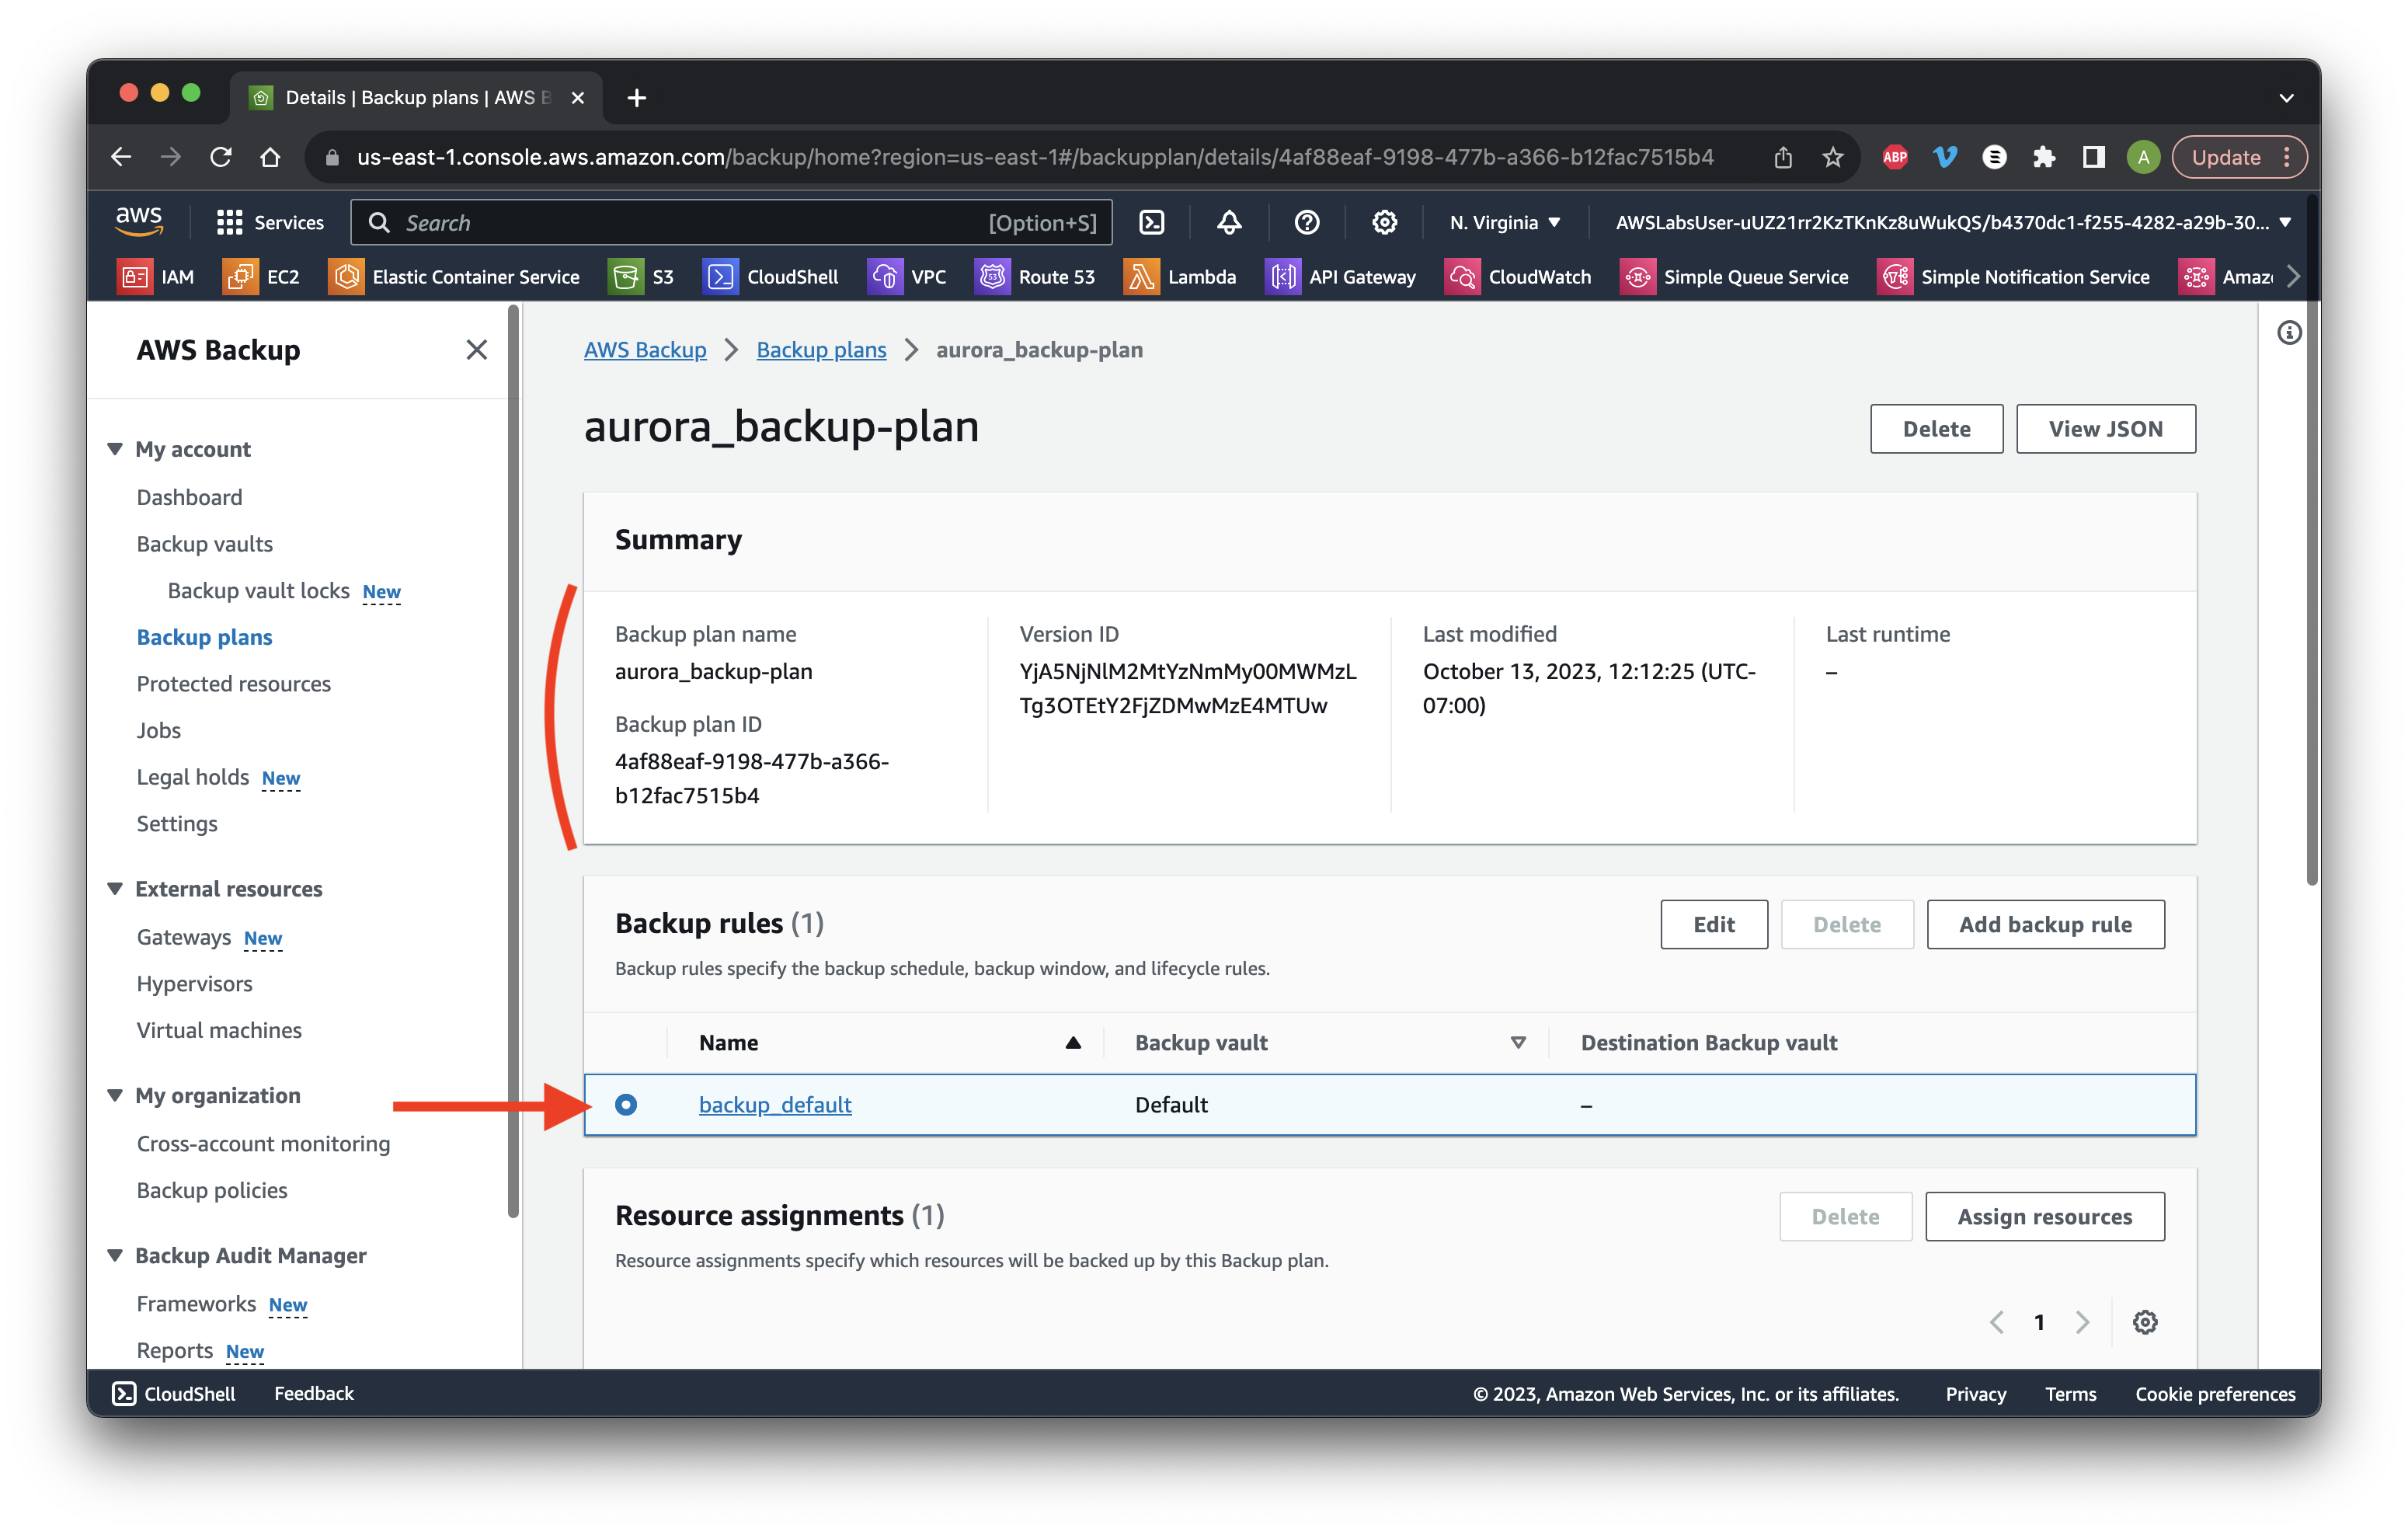The image size is (2408, 1532).
Task: Open Backup vault locks in sidebar
Action: [x=258, y=590]
